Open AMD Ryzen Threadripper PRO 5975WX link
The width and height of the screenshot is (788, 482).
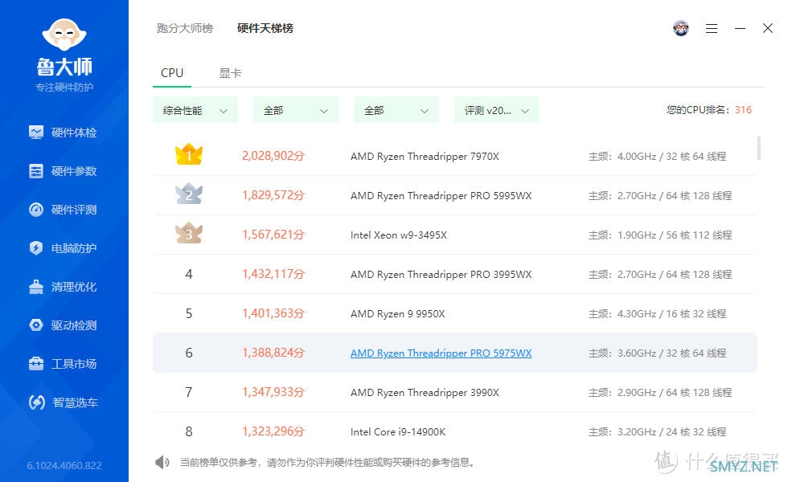(441, 353)
